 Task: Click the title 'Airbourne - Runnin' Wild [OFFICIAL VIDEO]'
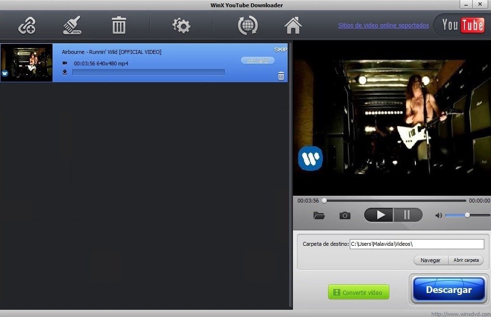(111, 52)
